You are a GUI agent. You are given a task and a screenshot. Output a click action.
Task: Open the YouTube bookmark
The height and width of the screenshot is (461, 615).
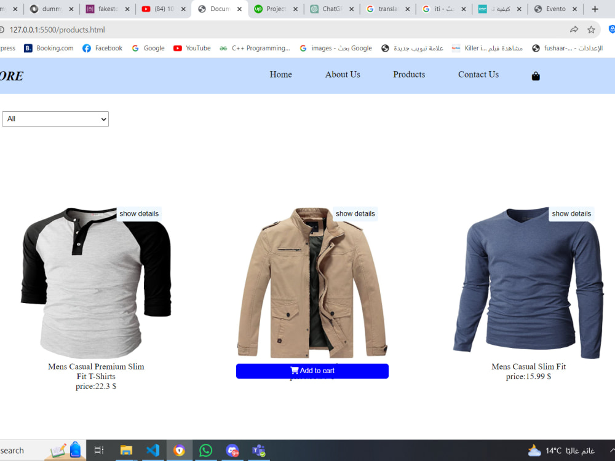point(192,48)
